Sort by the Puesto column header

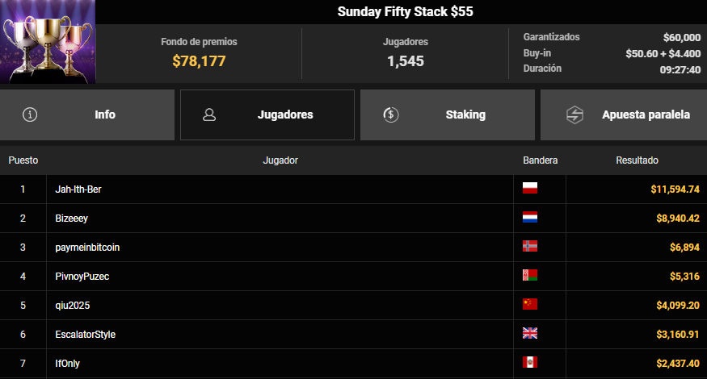pos(23,160)
